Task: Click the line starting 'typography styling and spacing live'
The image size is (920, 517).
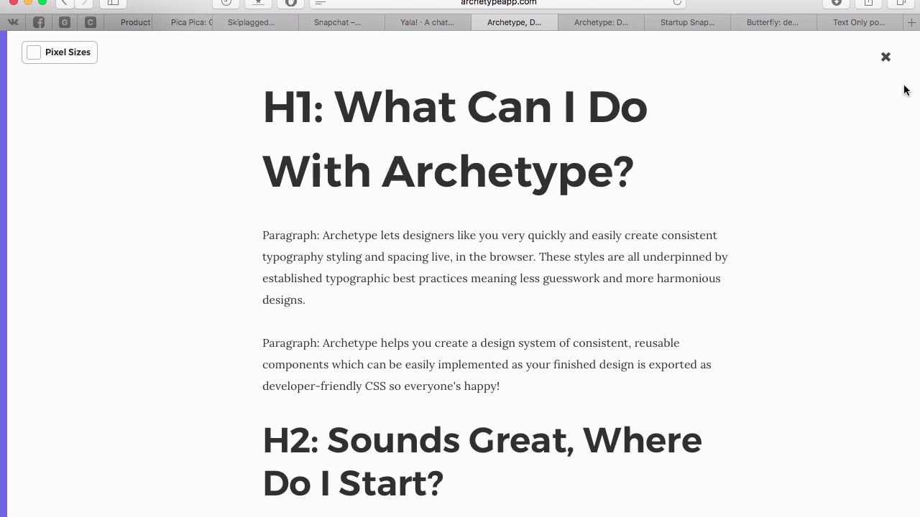Action: 494,257
